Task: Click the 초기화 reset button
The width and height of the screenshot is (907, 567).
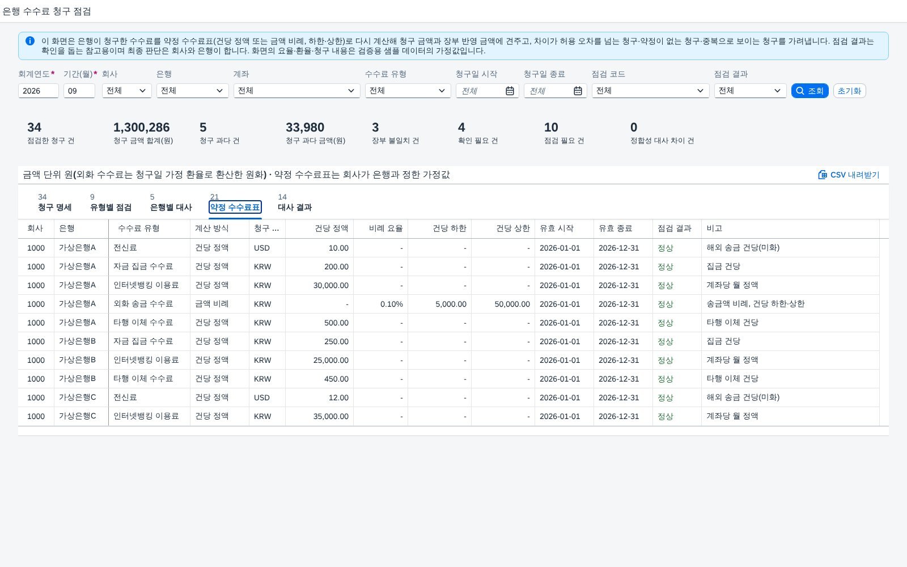Action: (849, 91)
